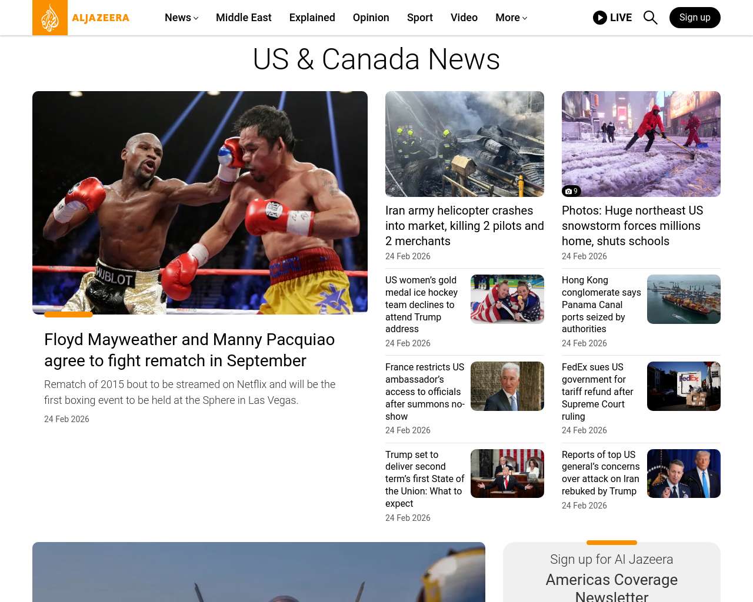The image size is (753, 602).
Task: Expand the More dropdown menu
Action: click(x=511, y=18)
